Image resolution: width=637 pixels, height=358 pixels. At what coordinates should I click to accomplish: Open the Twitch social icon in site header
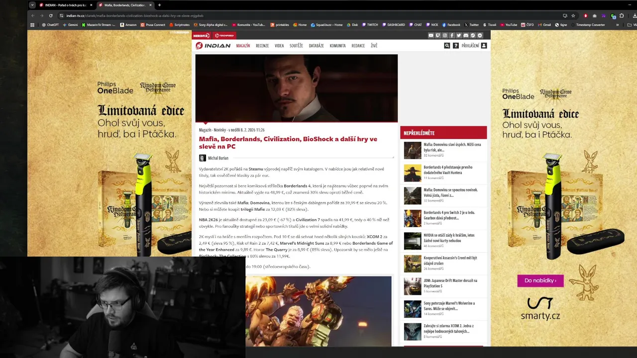coord(438,35)
